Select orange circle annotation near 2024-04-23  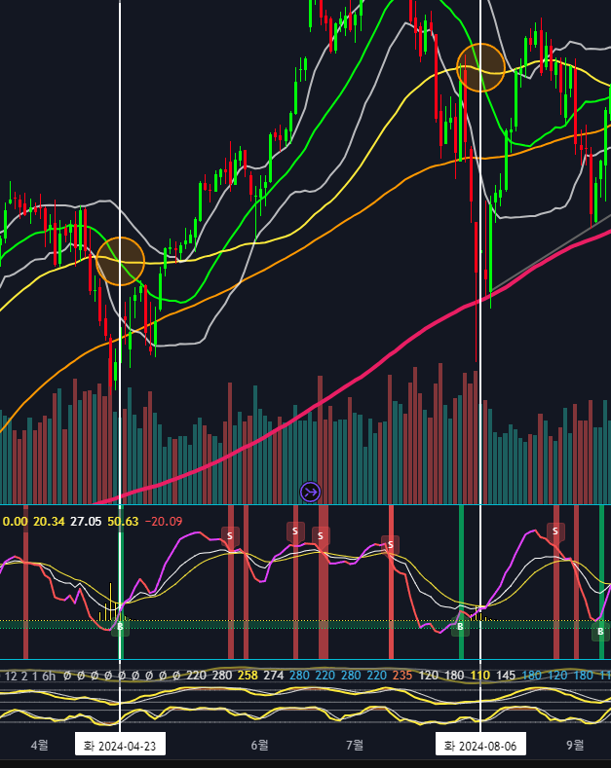120,261
